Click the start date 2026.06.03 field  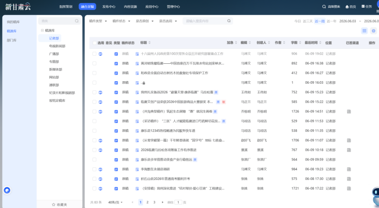pyautogui.click(x=348, y=21)
